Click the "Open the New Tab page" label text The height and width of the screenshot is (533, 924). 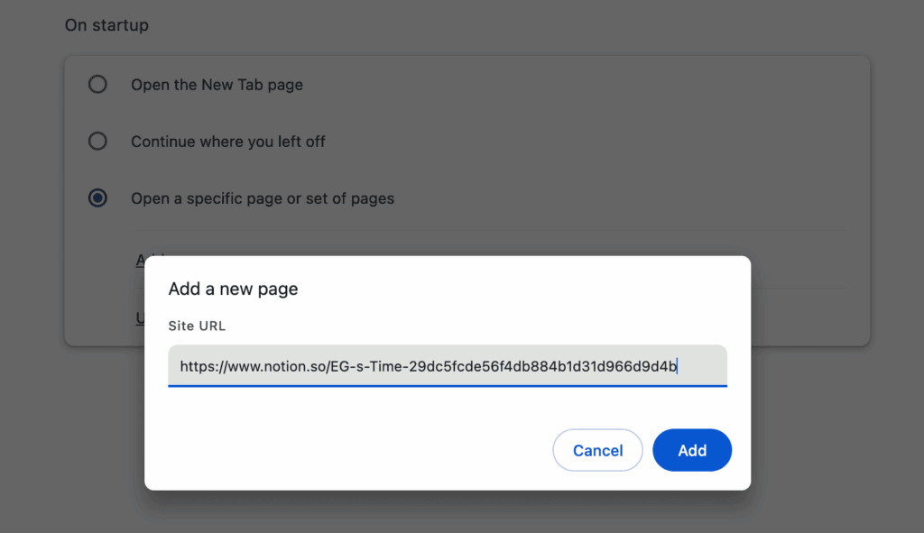coord(217,85)
